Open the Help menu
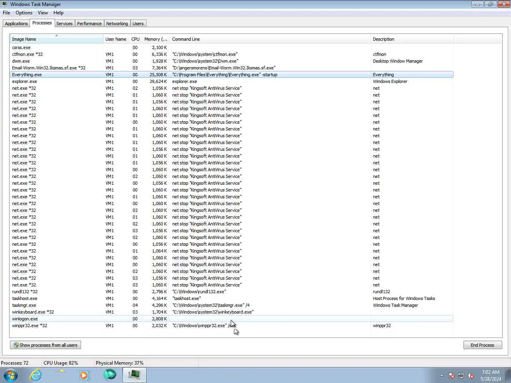This screenshot has height=383, width=511. click(58, 13)
